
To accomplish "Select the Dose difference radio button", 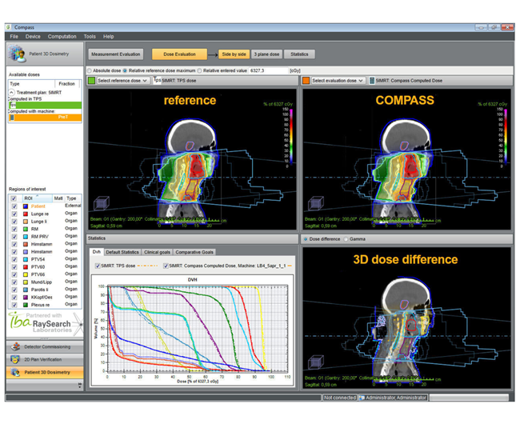I will point(306,239).
